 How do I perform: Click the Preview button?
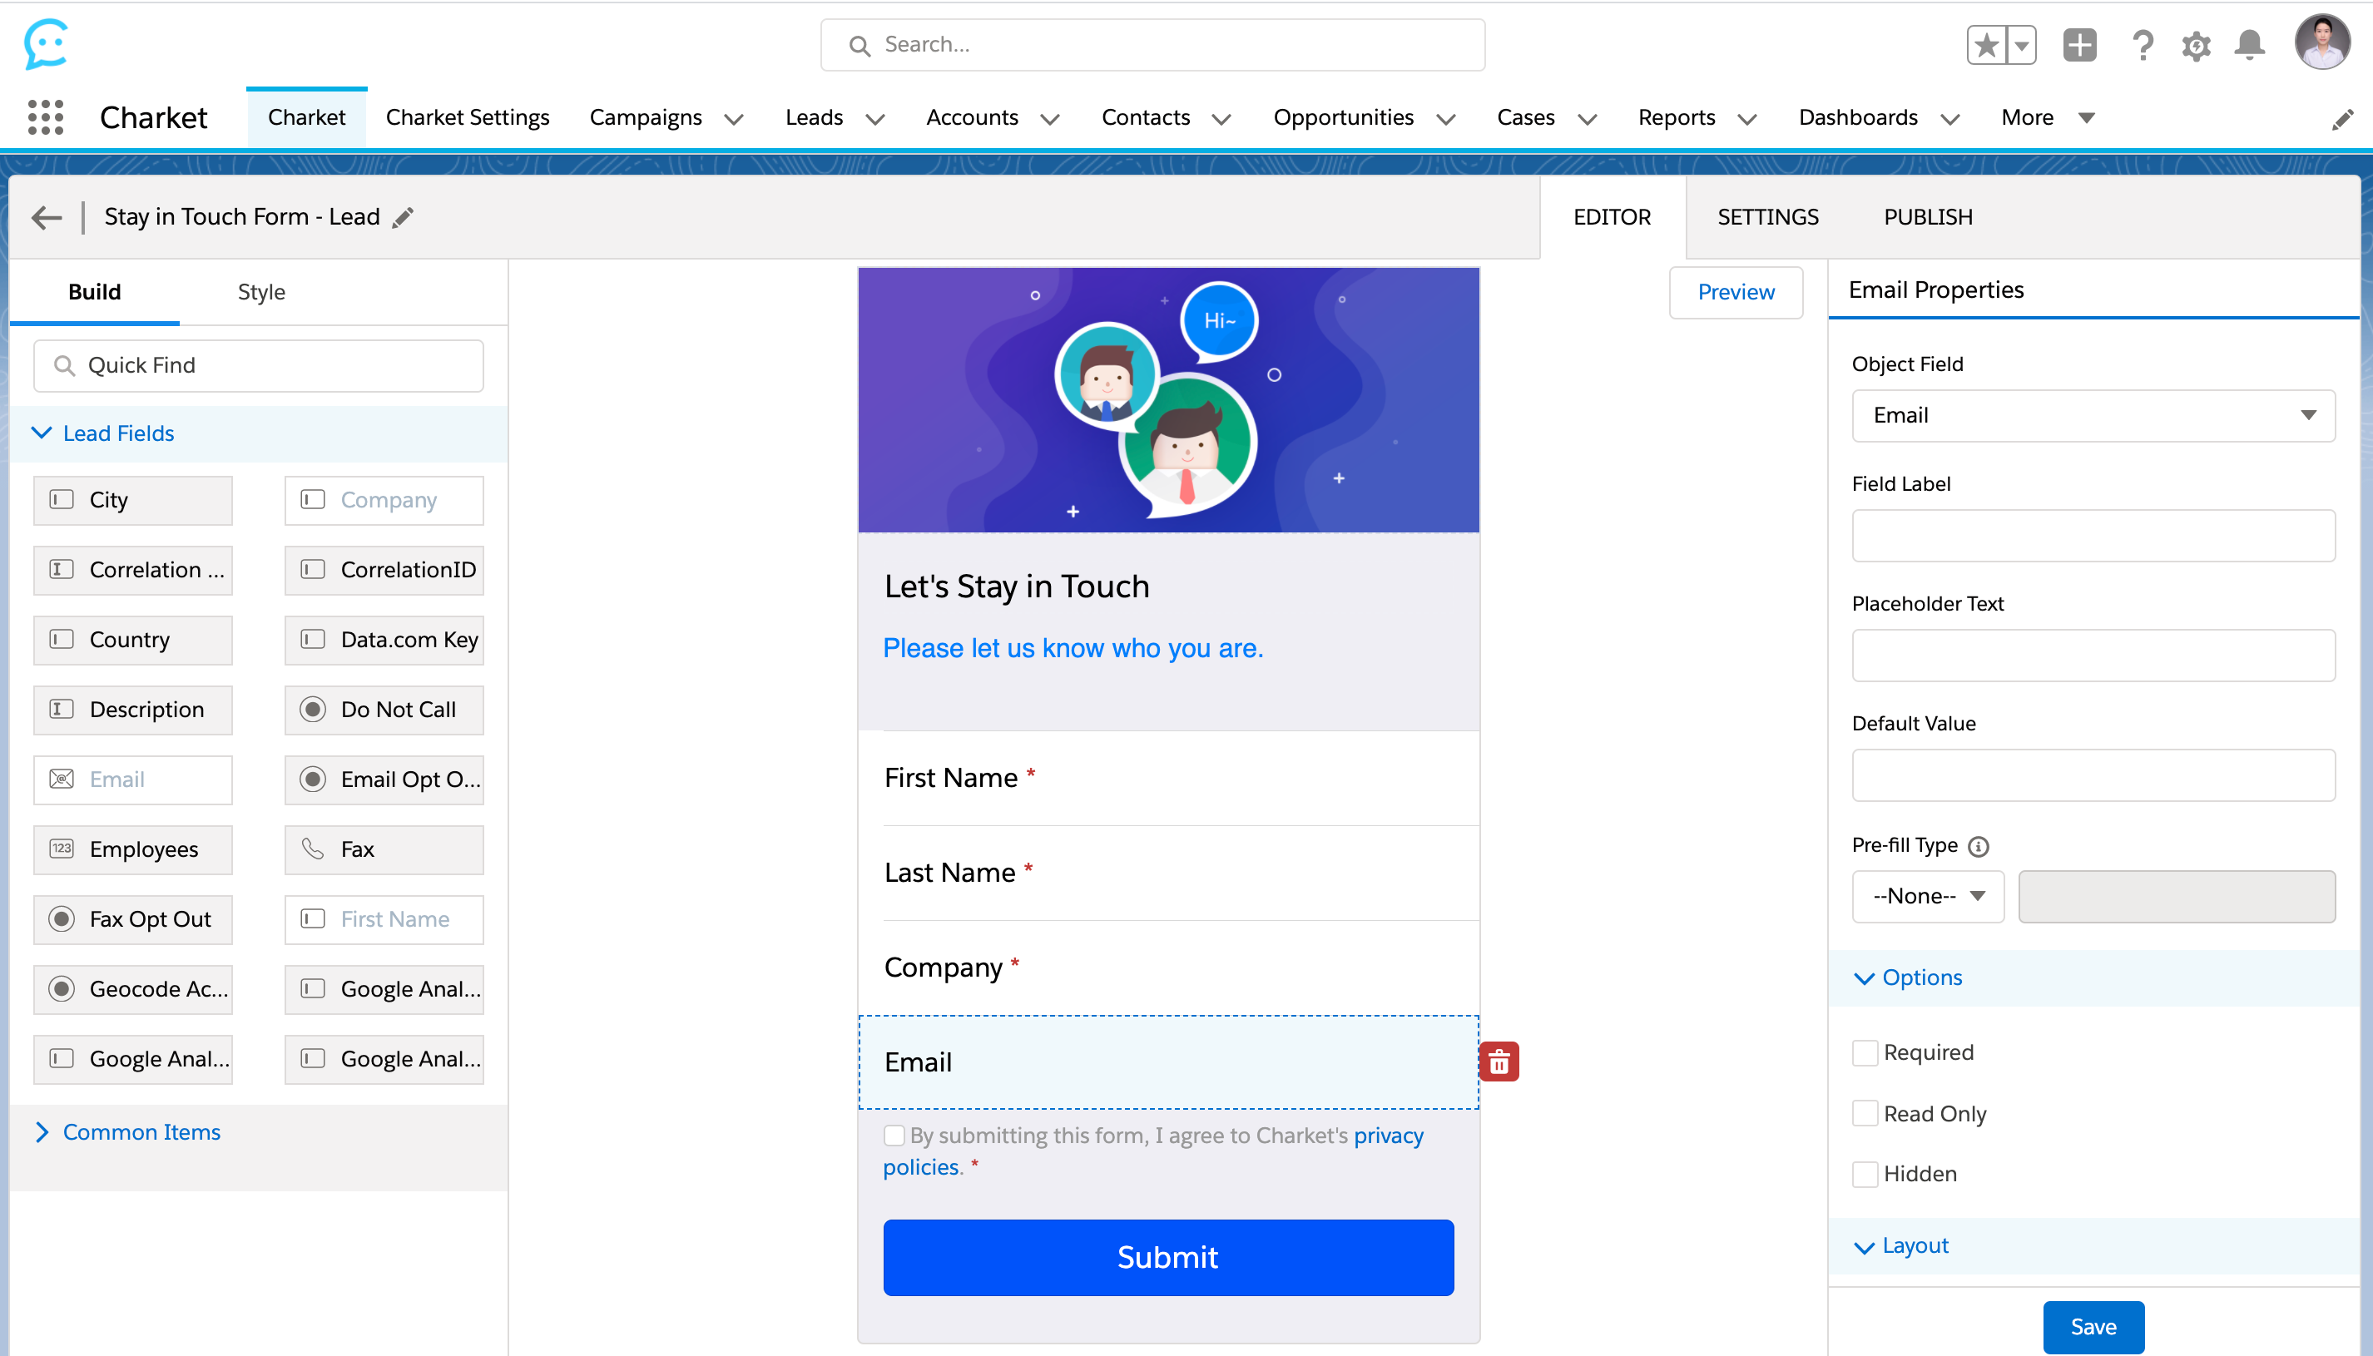coord(1735,293)
